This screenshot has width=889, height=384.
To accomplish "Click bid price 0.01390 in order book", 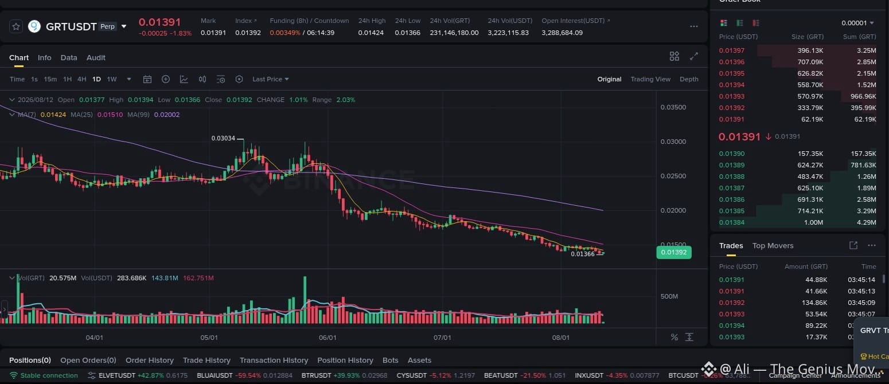I will pos(732,154).
